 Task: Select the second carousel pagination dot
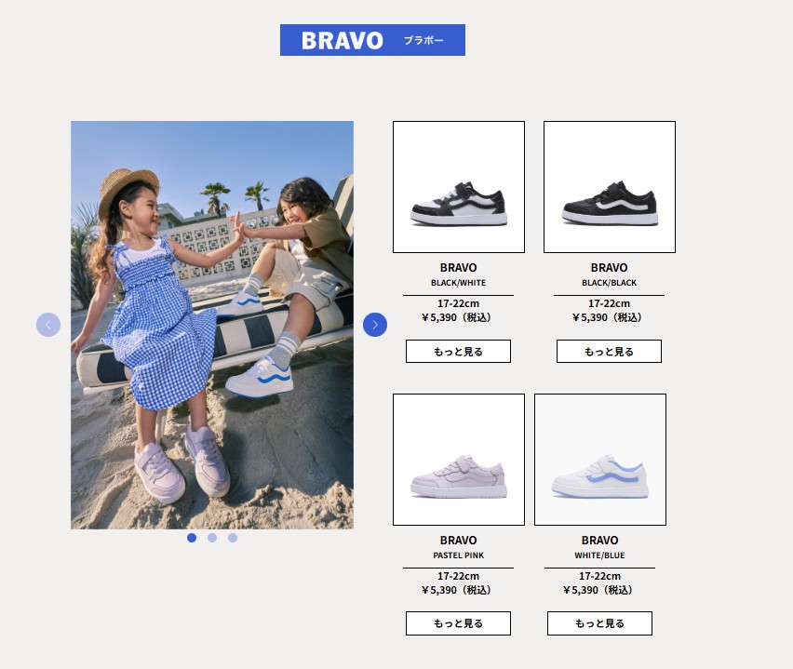point(212,538)
